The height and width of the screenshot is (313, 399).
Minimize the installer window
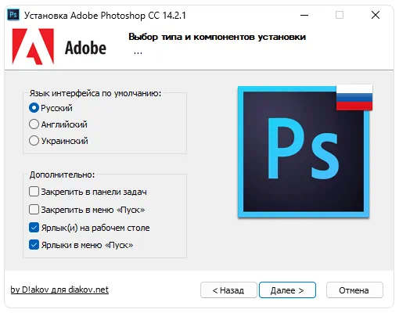pos(304,15)
